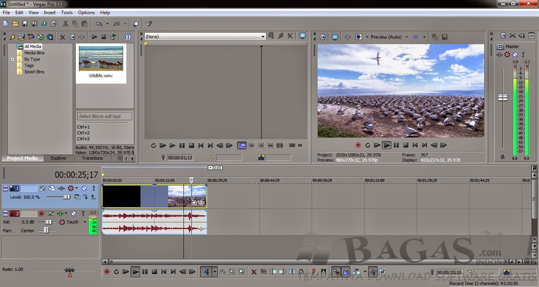Open Overlays grid dropdown arrow in preview
This screenshot has height=287, width=539.
(424, 37)
